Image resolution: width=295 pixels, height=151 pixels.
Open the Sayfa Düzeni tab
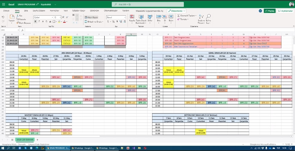39,10
